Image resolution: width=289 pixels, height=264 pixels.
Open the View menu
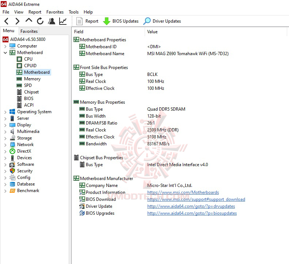pyautogui.click(x=19, y=12)
